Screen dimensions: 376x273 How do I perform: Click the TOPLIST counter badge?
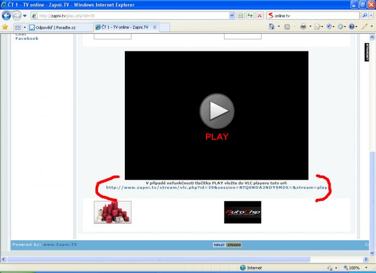pos(227,245)
